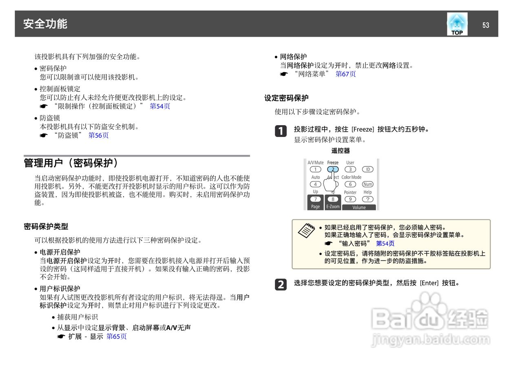Click the A/V Mute button on the remote

316,169
